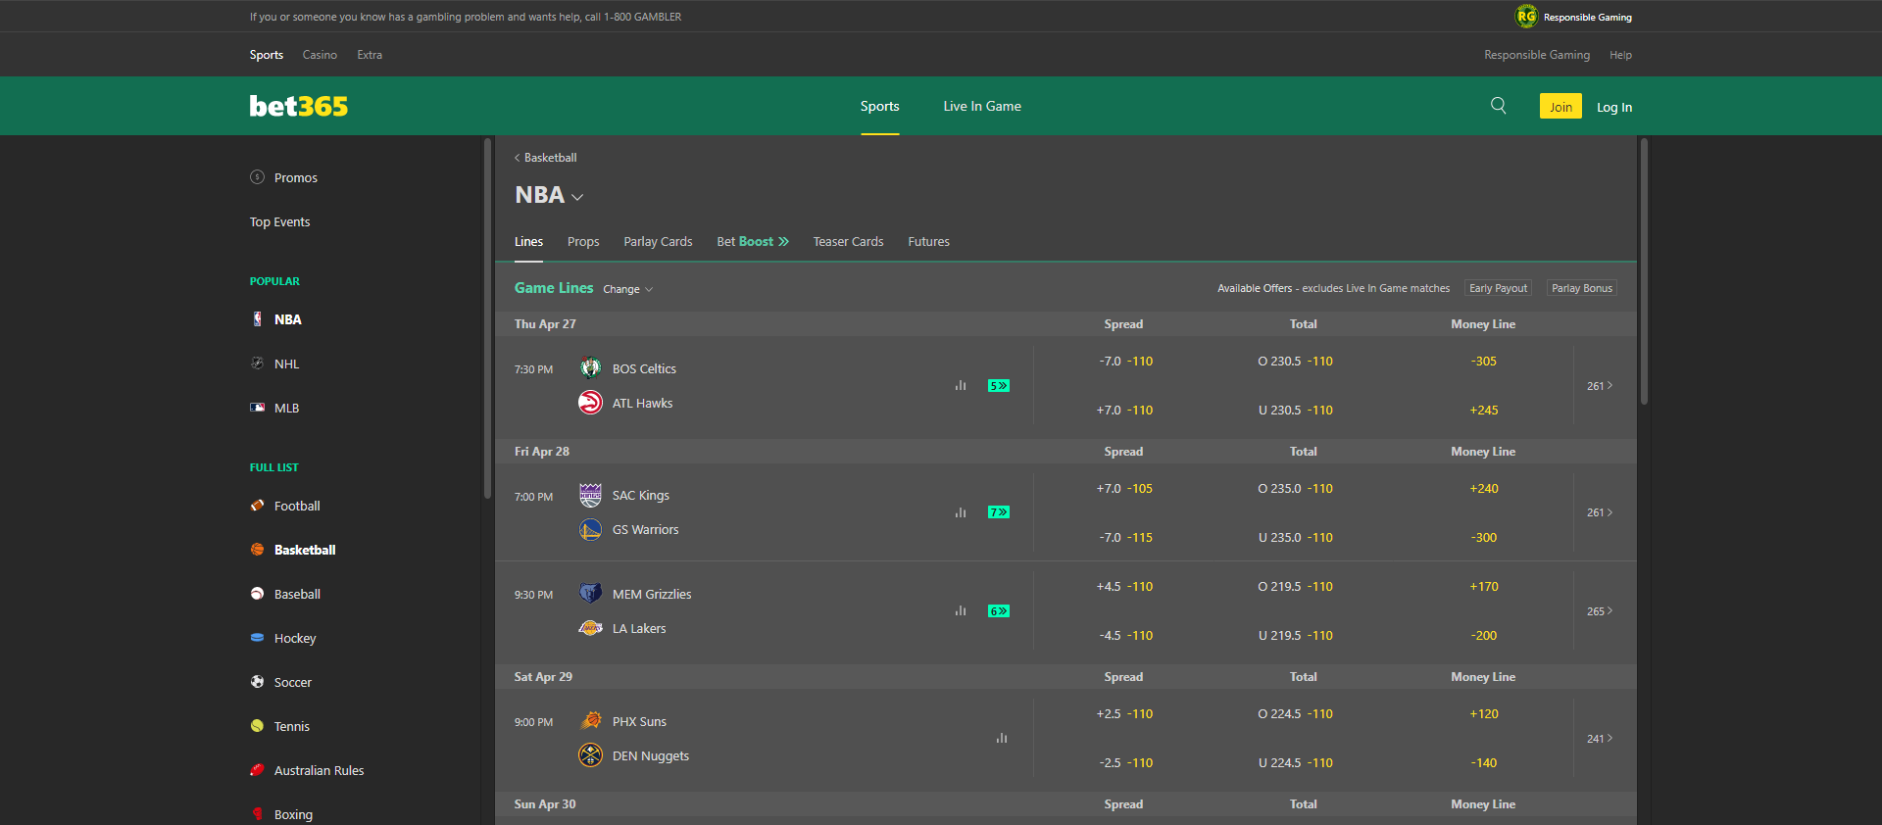The height and width of the screenshot is (825, 1882).
Task: Select Hawks money line +245
Action: (1483, 411)
